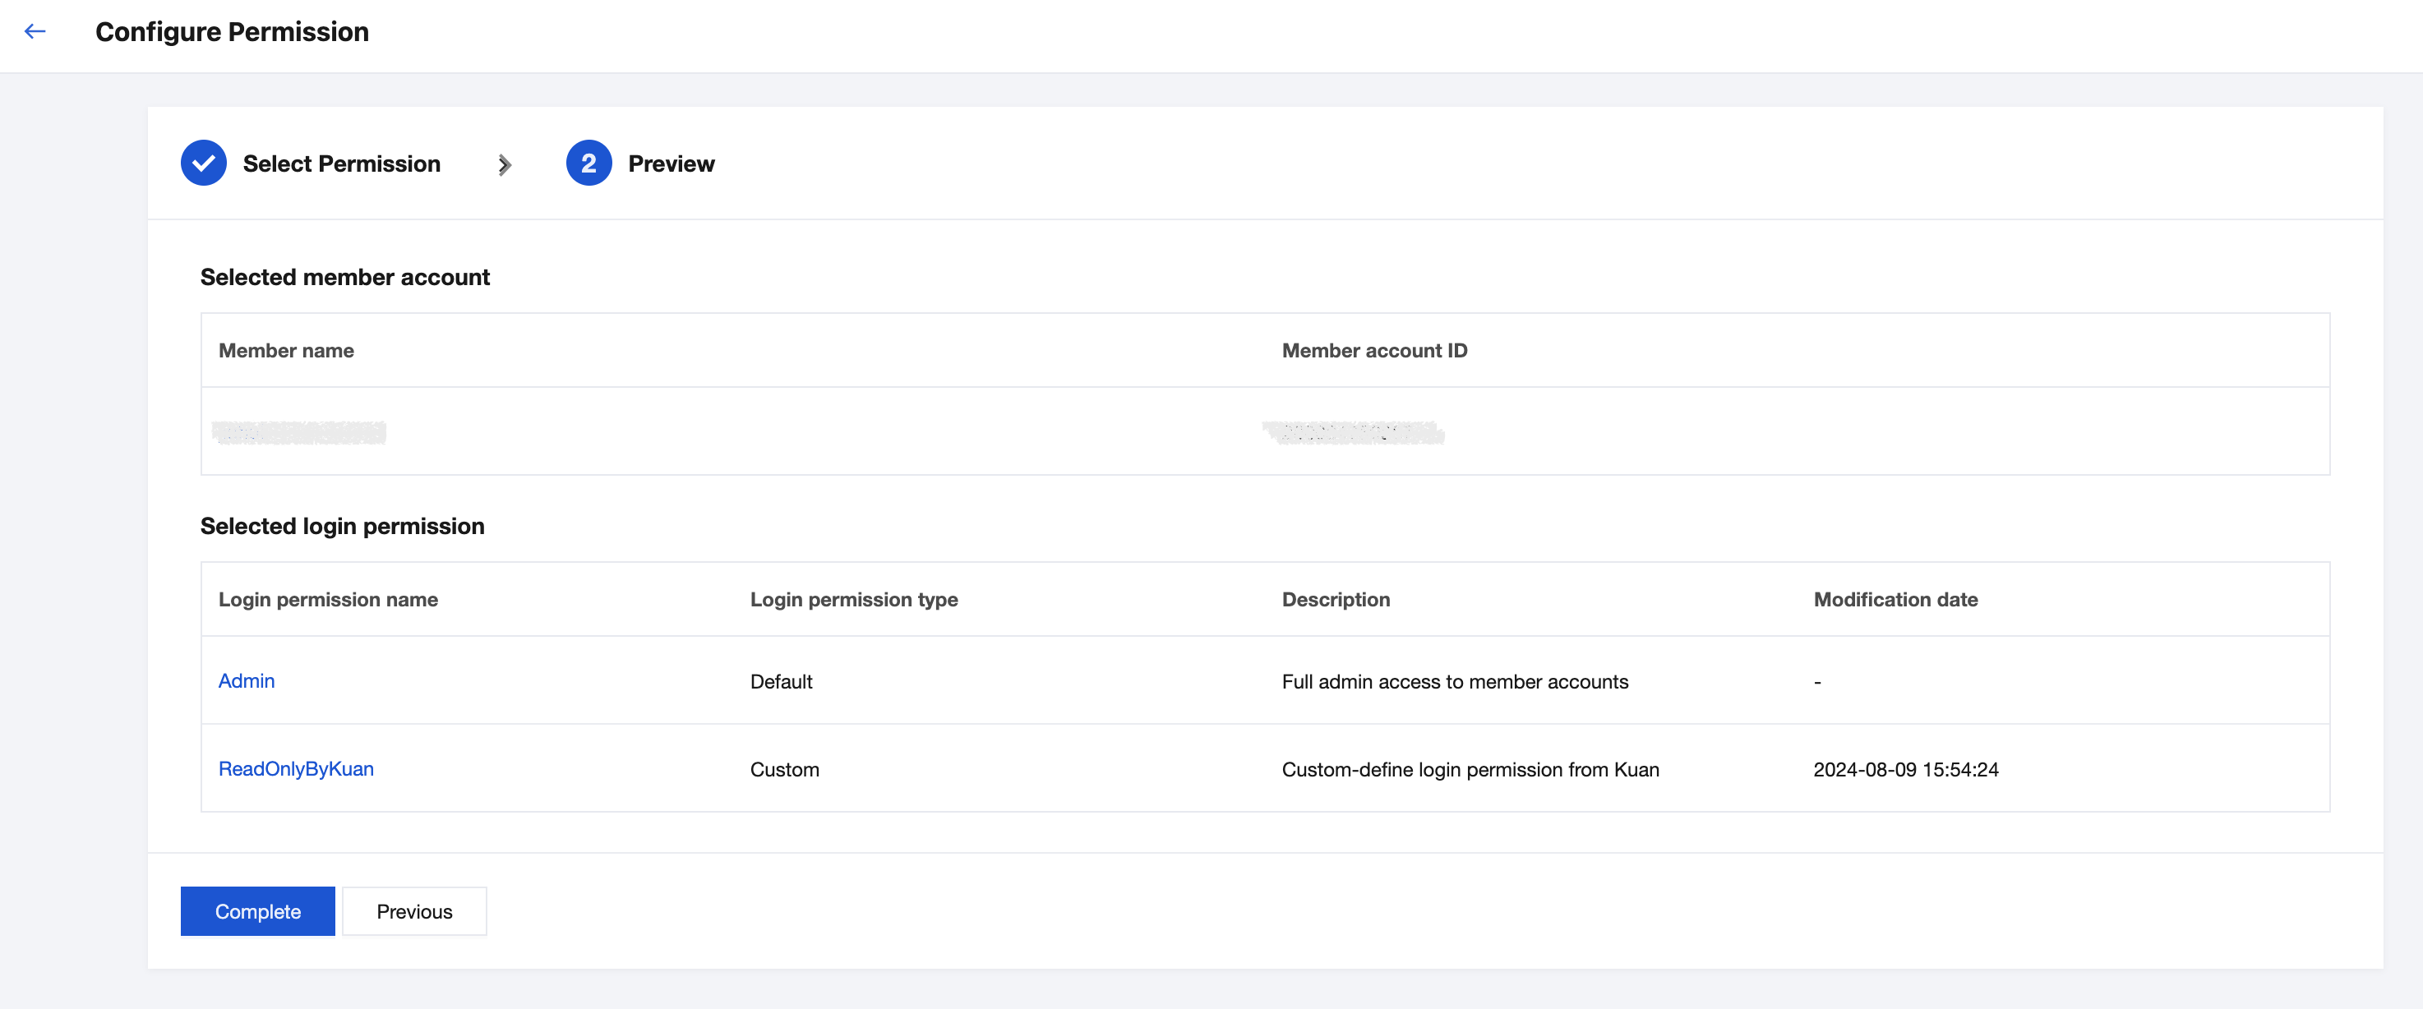Select the Preview step label
Screen dimensions: 2423x1009
671,164
